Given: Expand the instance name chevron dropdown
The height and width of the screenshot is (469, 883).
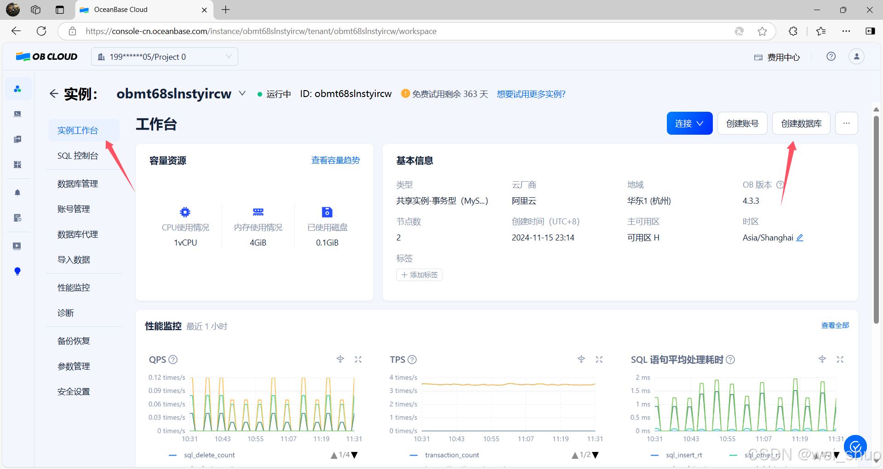Looking at the screenshot, I should [242, 94].
